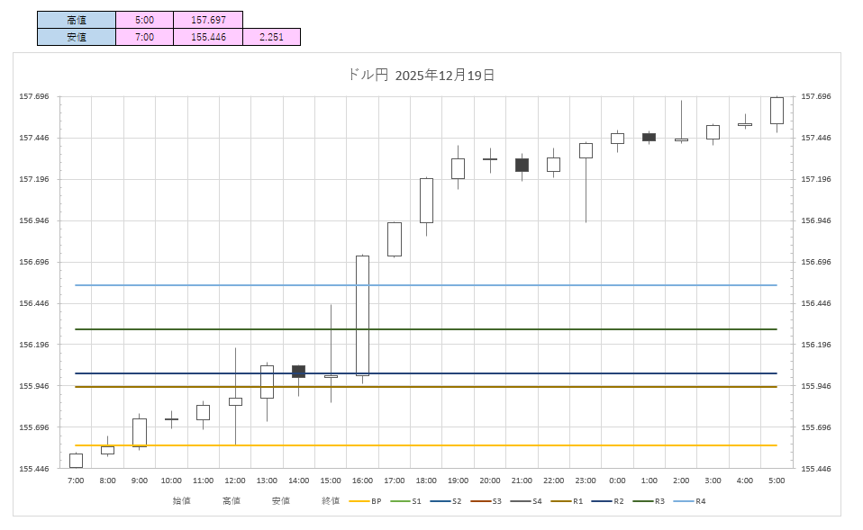Click the 23:00 label on time axis
863x530 pixels.
[x=586, y=481]
